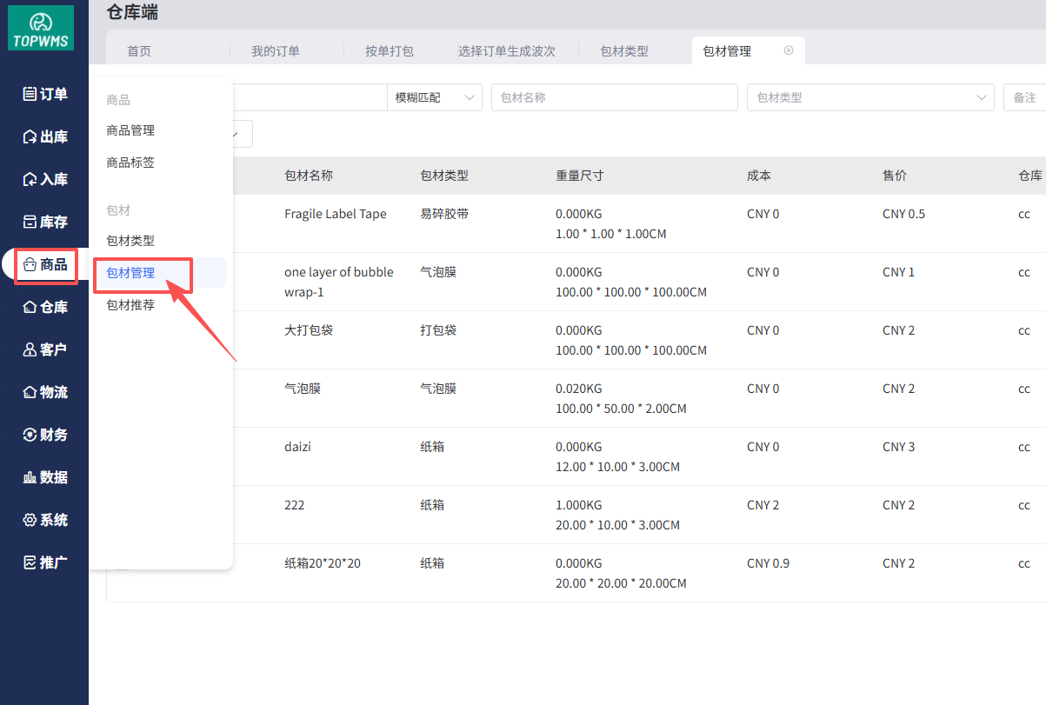
Task: Open 包材推荐 from the flyout menu
Action: pos(130,305)
